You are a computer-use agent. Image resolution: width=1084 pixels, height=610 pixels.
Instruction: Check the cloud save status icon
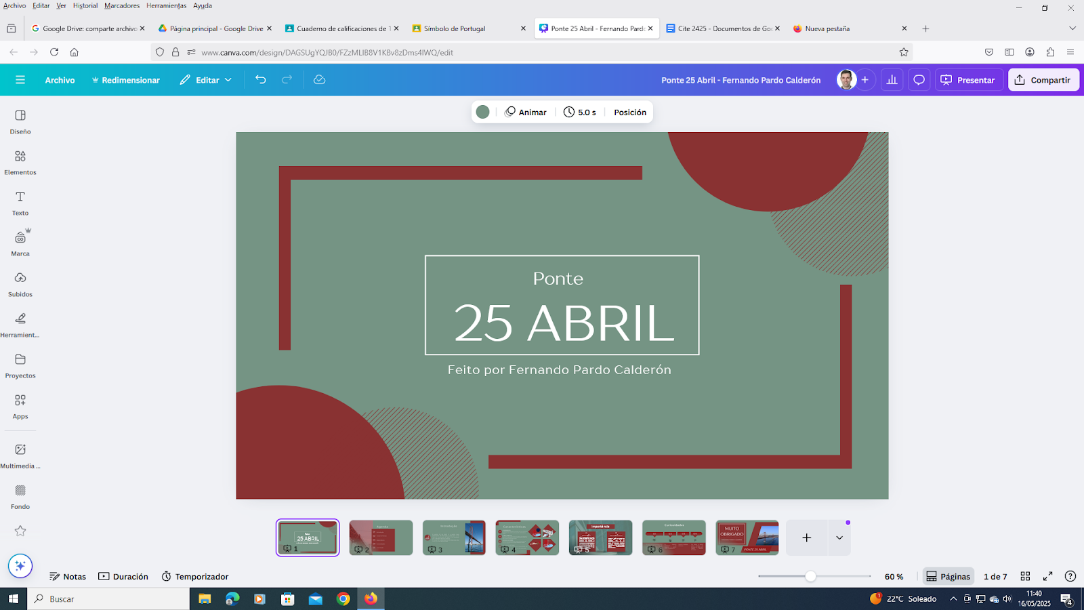[320, 80]
